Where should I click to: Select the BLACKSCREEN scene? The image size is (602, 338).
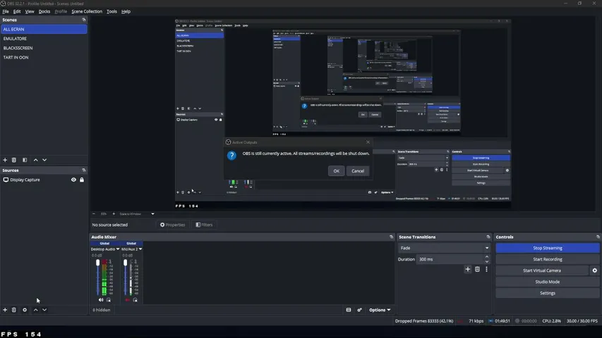pyautogui.click(x=44, y=49)
